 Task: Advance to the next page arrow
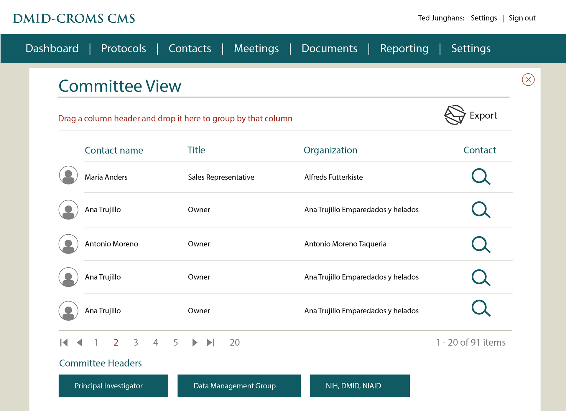pyautogui.click(x=195, y=342)
